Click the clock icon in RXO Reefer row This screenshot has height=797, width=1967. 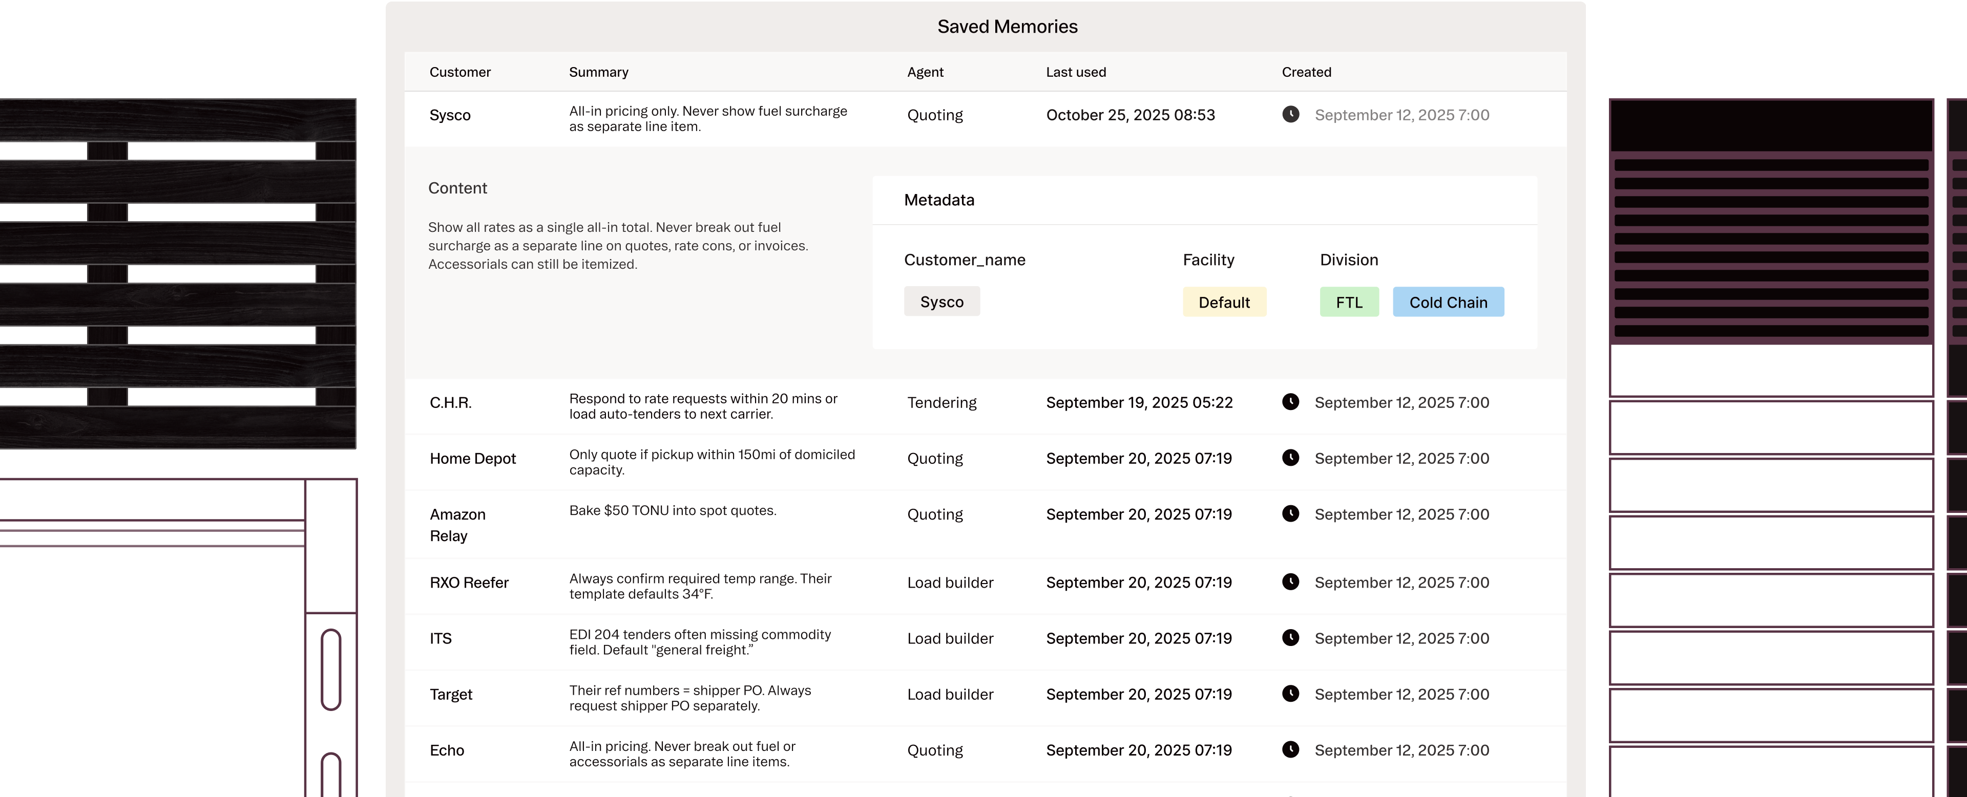(1290, 581)
